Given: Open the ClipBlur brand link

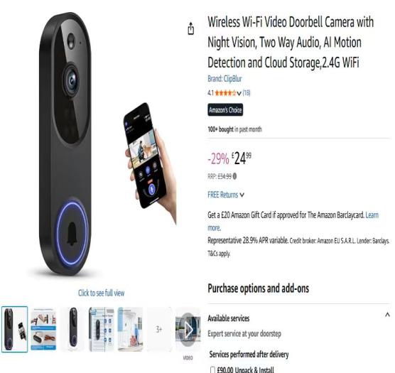Looking at the screenshot, I should click(224, 79).
